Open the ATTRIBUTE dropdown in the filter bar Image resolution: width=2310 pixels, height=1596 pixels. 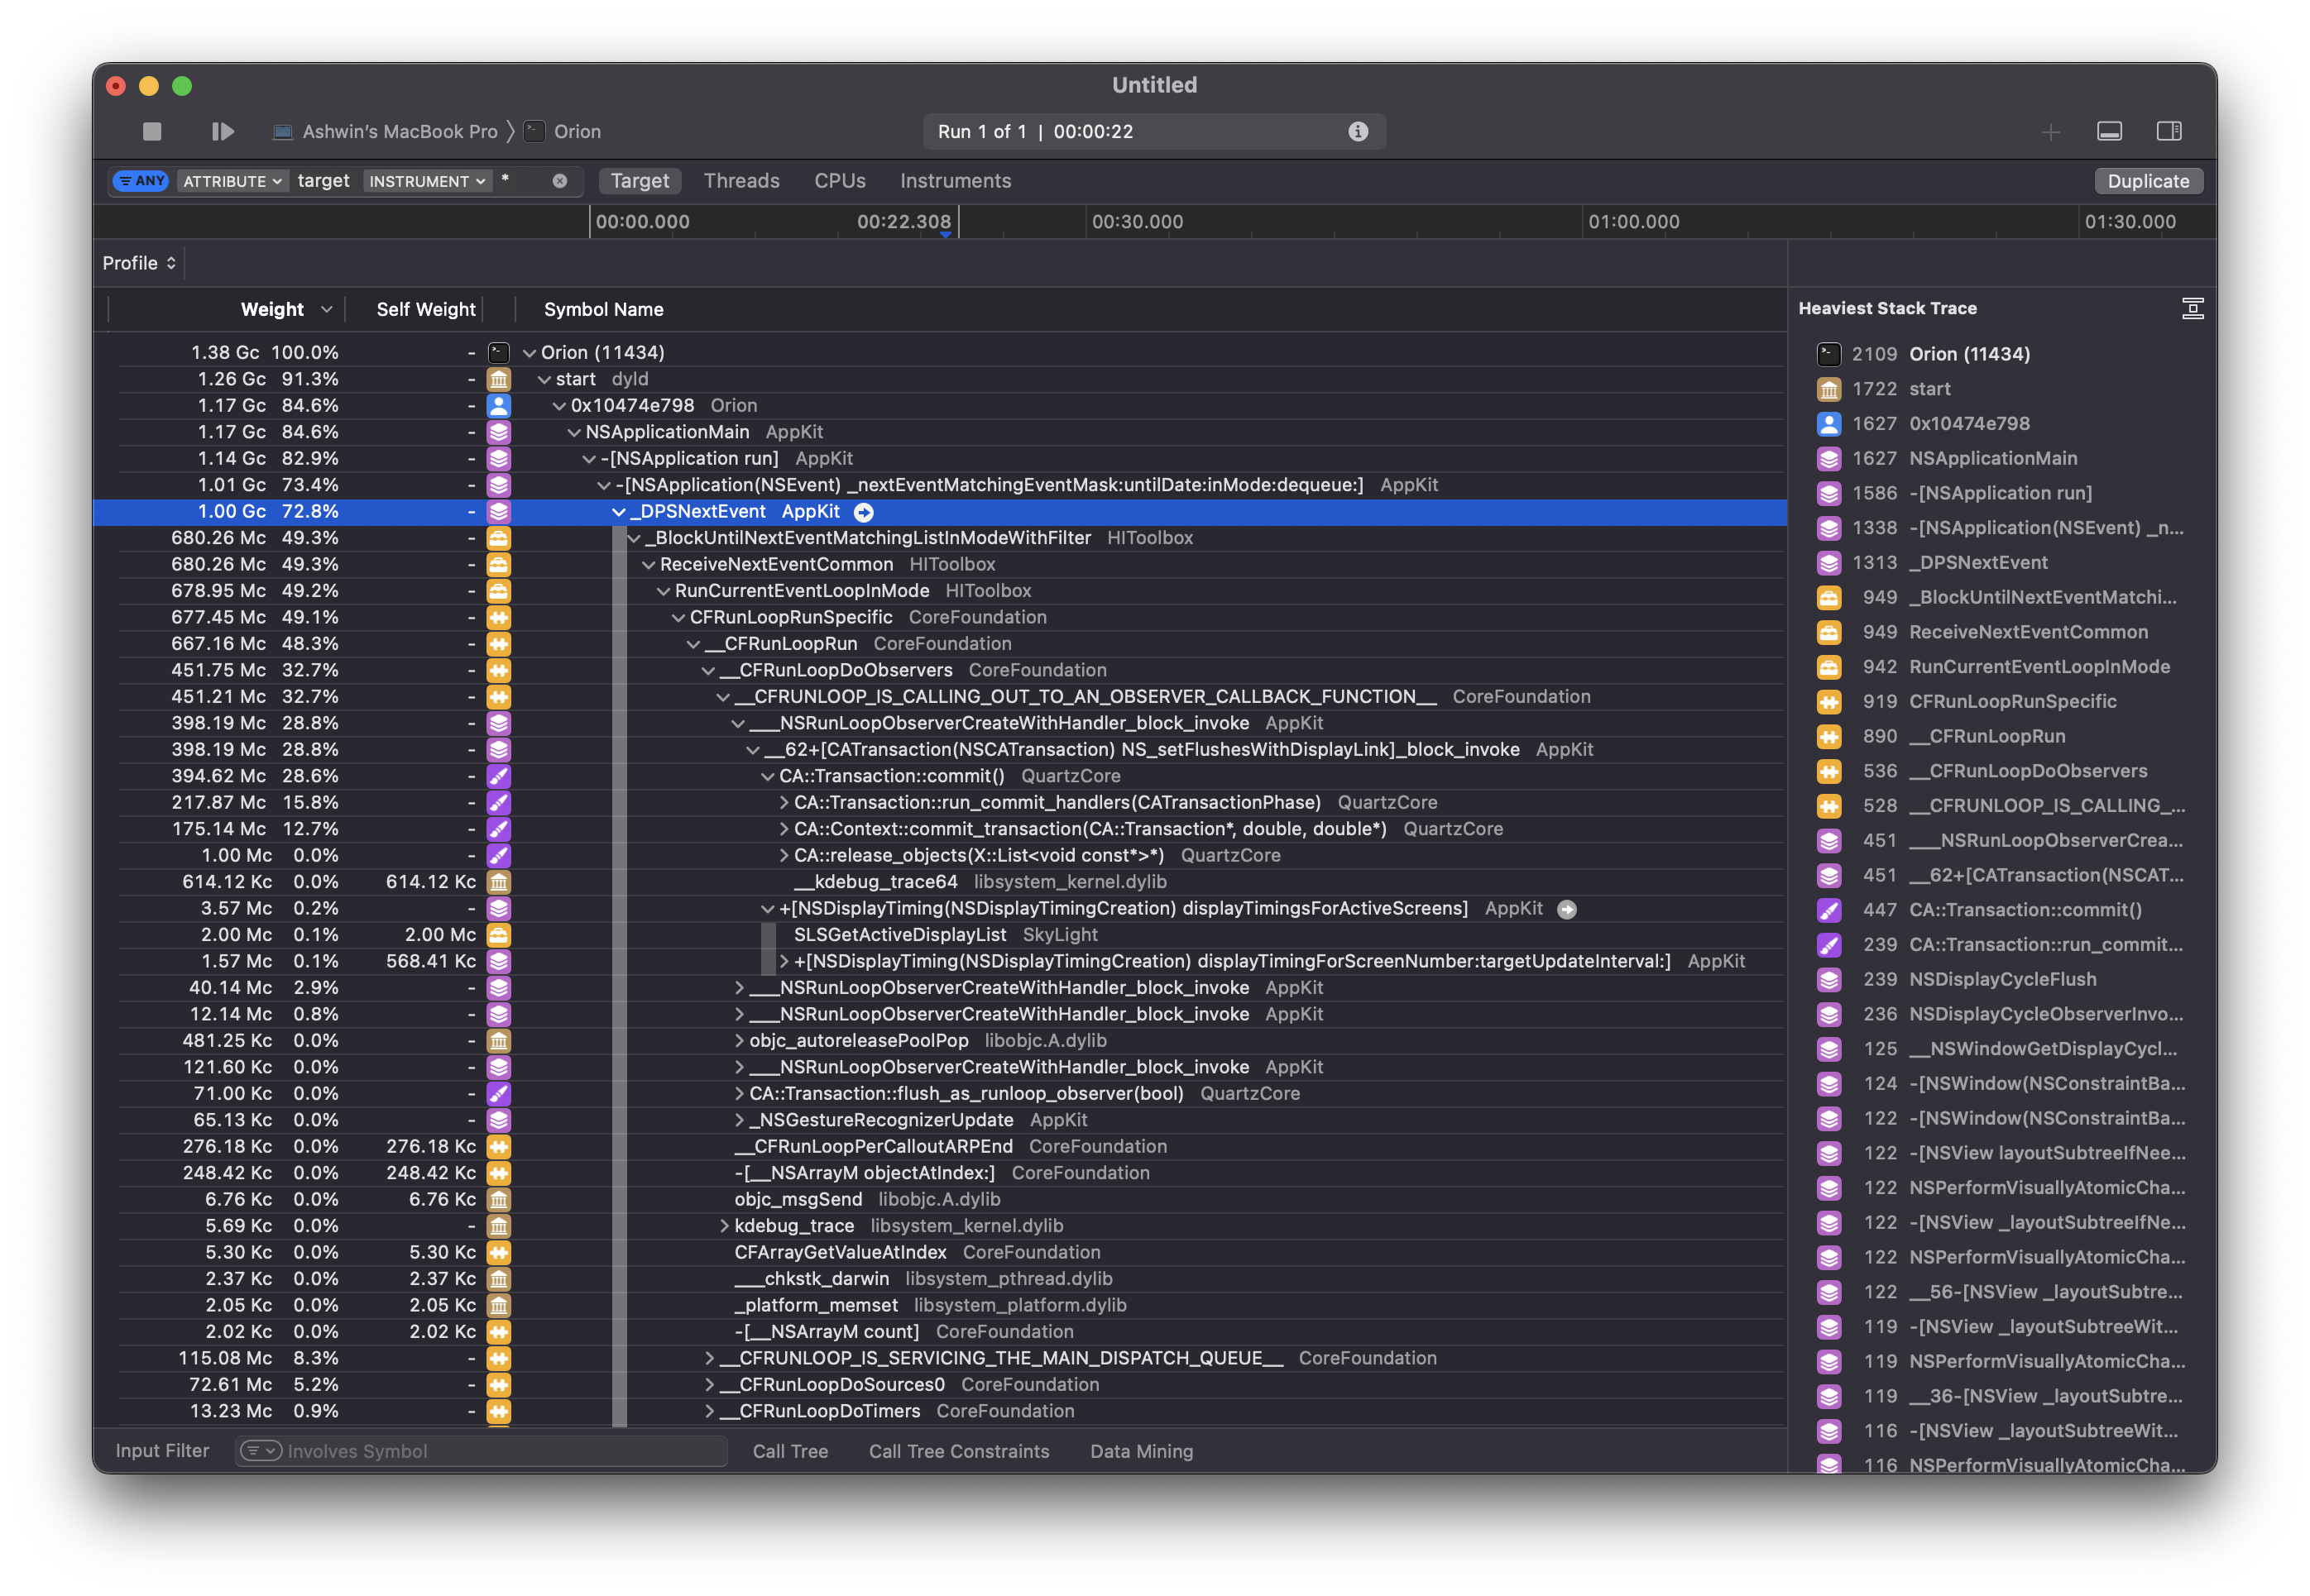(232, 181)
